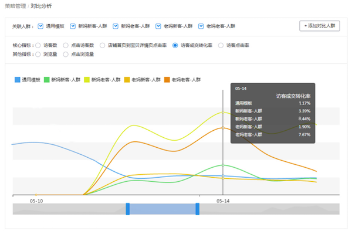Image resolution: width=352 pixels, height=234 pixels.
Task: Click the yellow line data point at 05-14
Action: click(223, 112)
